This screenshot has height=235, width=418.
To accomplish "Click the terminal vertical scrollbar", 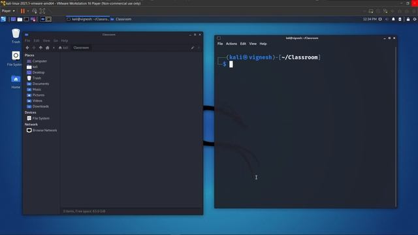I will coord(395,127).
